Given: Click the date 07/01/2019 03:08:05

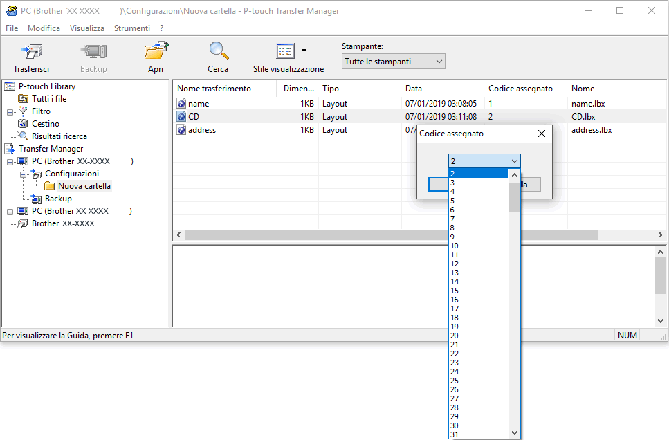Looking at the screenshot, I should pyautogui.click(x=441, y=104).
